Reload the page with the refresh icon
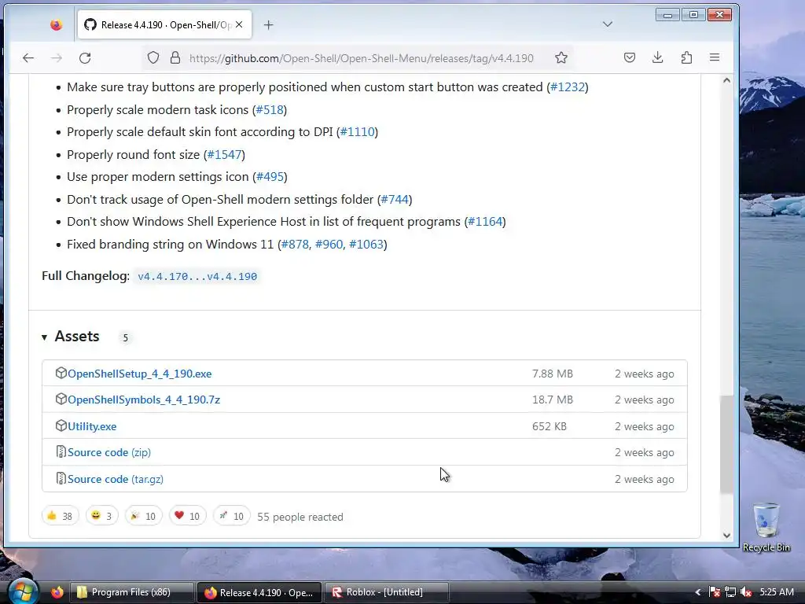The image size is (805, 604). pyautogui.click(x=85, y=58)
